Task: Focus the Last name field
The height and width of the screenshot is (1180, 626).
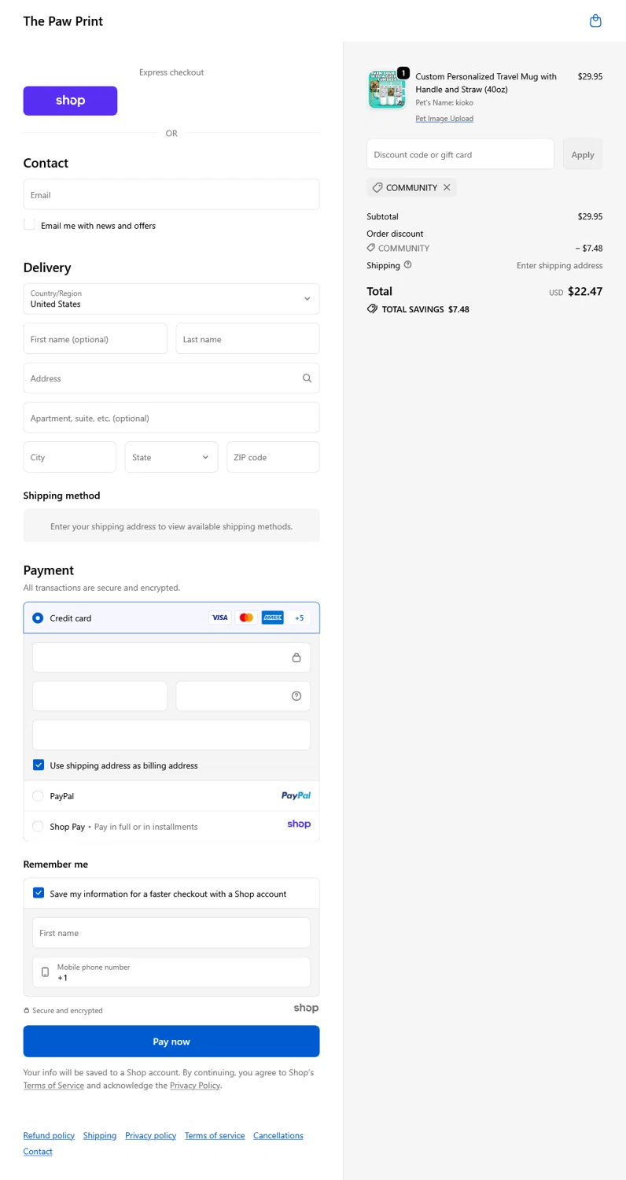Action: 248,339
